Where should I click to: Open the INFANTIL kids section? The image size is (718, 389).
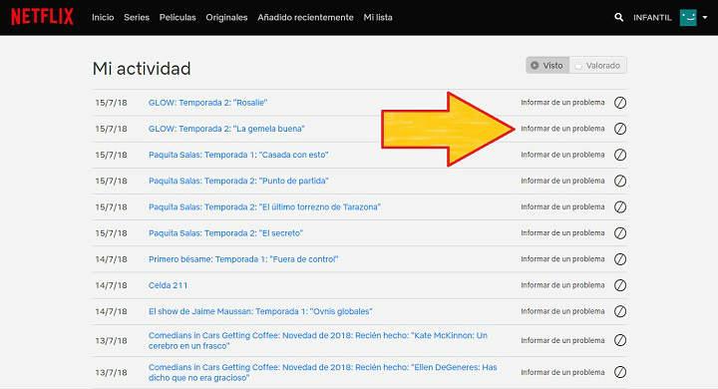point(652,17)
